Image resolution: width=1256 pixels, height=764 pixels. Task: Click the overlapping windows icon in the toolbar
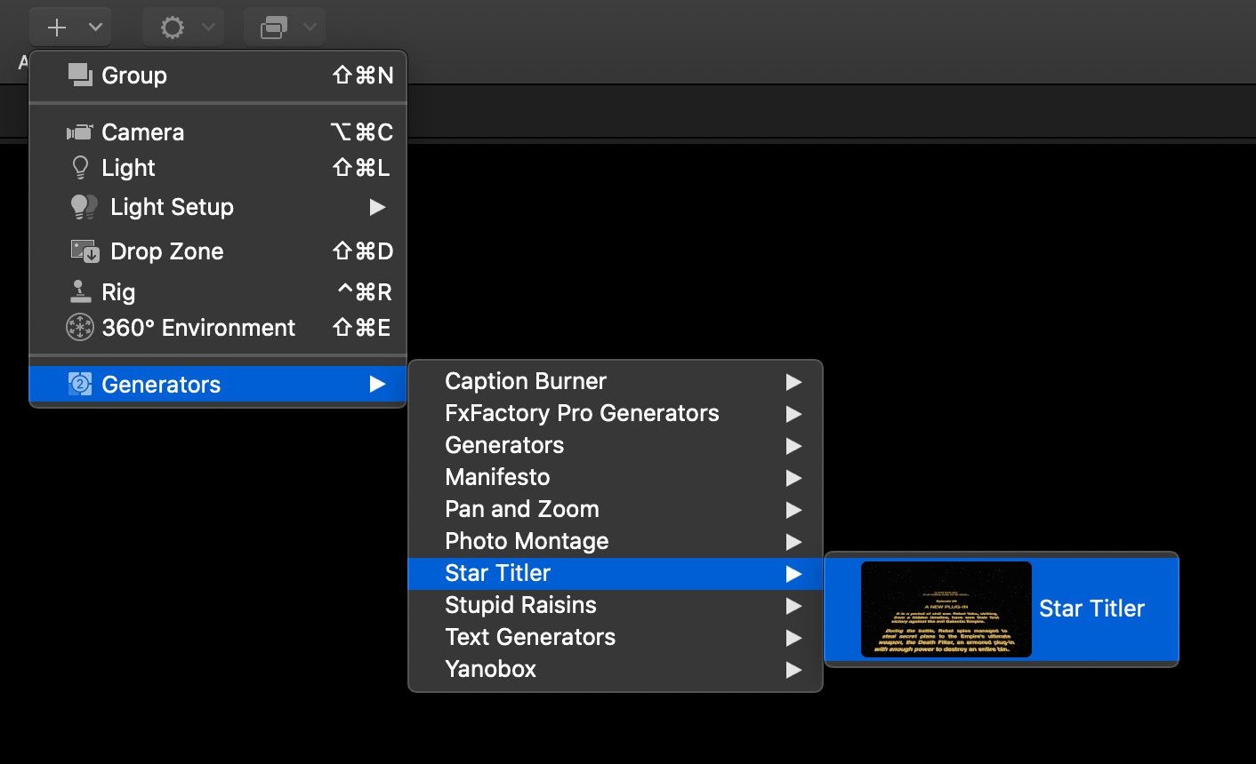(274, 28)
